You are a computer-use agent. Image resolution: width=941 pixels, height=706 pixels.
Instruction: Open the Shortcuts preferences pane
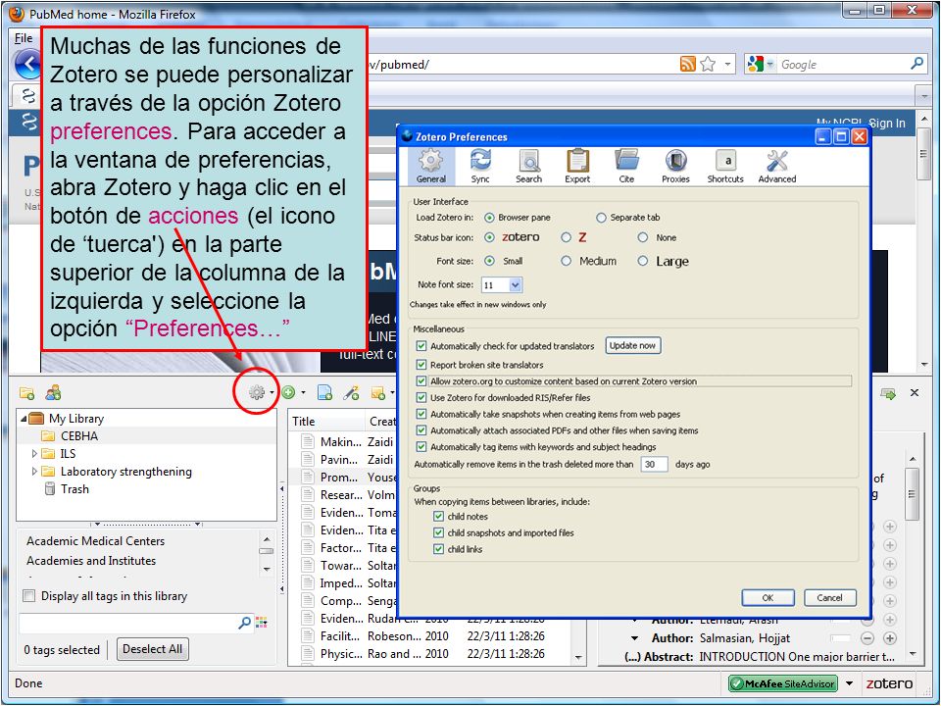[725, 167]
